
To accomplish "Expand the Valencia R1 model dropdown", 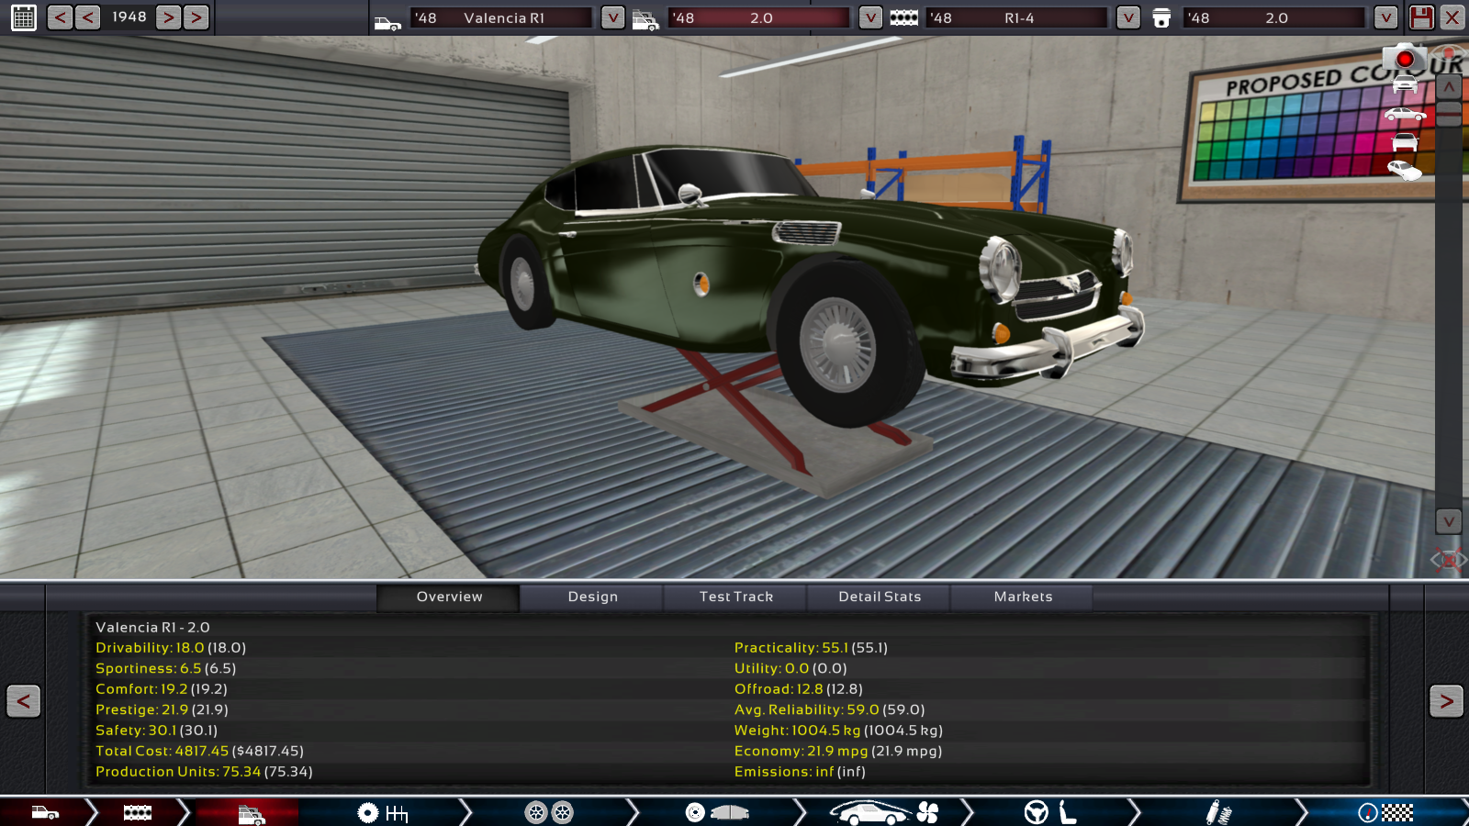I will pos(612,17).
